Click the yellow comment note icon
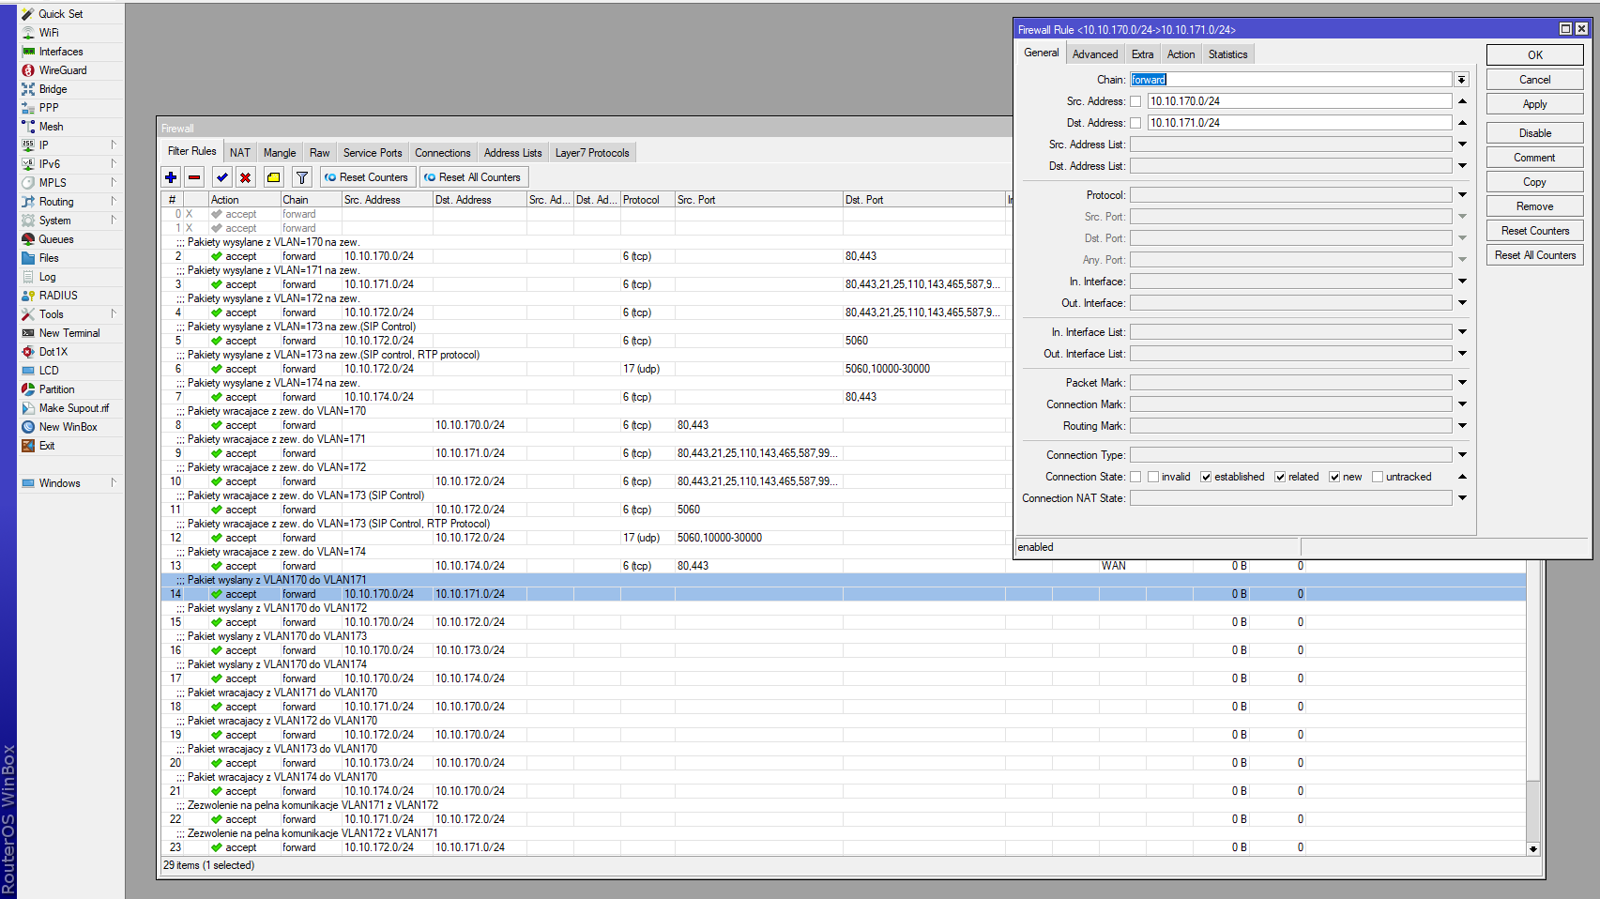 [x=273, y=177]
